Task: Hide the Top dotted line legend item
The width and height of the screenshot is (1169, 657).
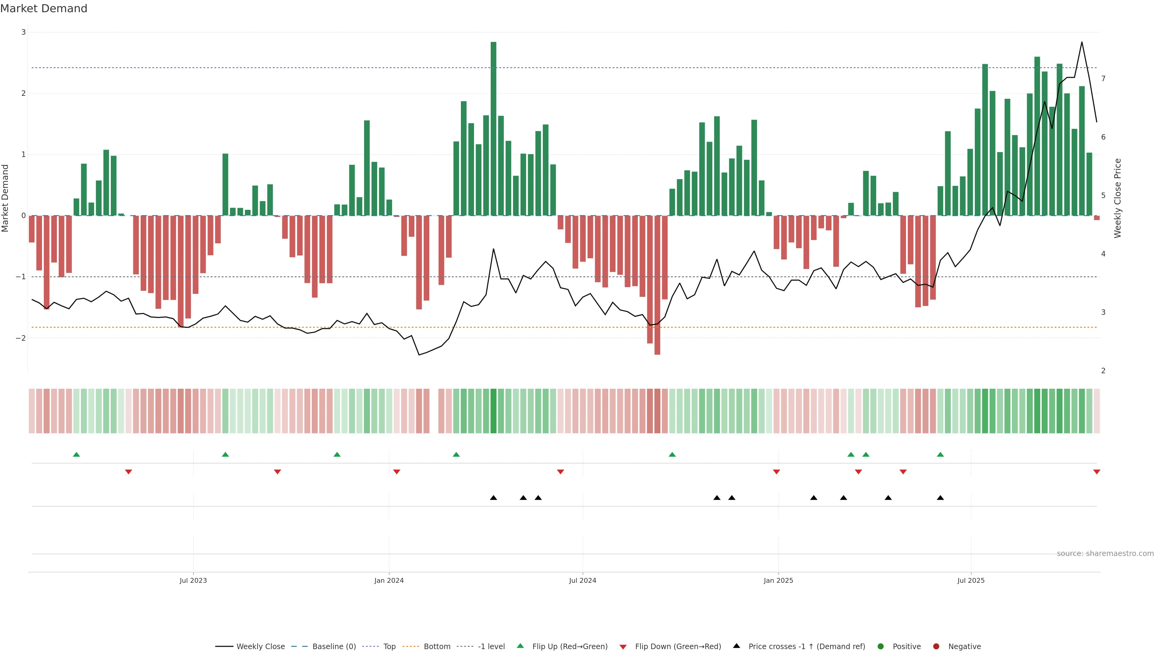Action: point(389,647)
